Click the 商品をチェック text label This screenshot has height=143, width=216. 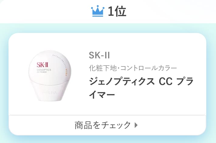click(x=103, y=125)
